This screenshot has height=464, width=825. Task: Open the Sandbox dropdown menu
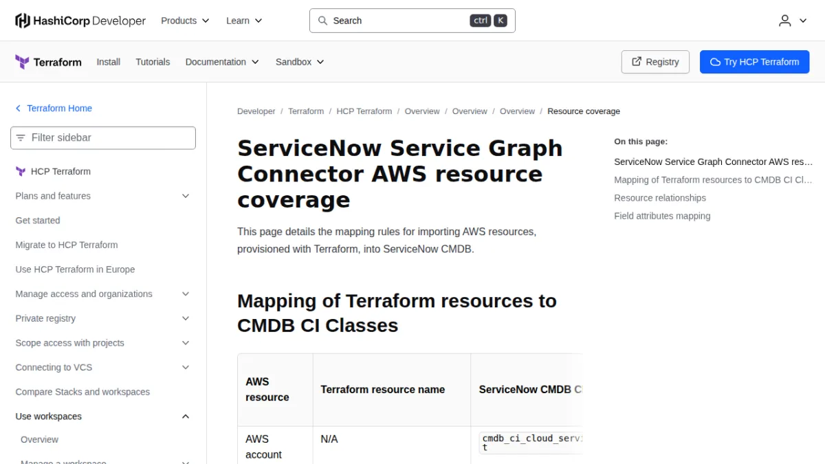(x=300, y=62)
